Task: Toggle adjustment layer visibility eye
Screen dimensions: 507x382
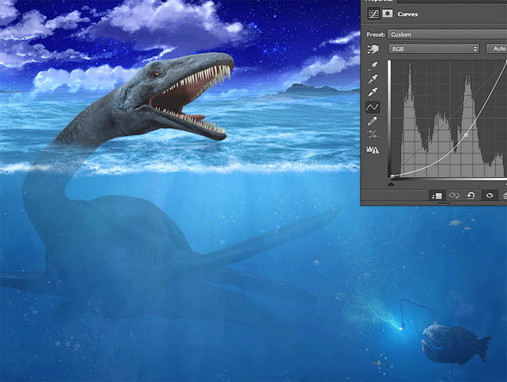Action: click(x=489, y=196)
